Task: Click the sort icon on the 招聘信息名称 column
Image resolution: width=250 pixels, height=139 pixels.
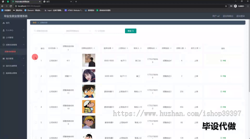Action: point(68,50)
